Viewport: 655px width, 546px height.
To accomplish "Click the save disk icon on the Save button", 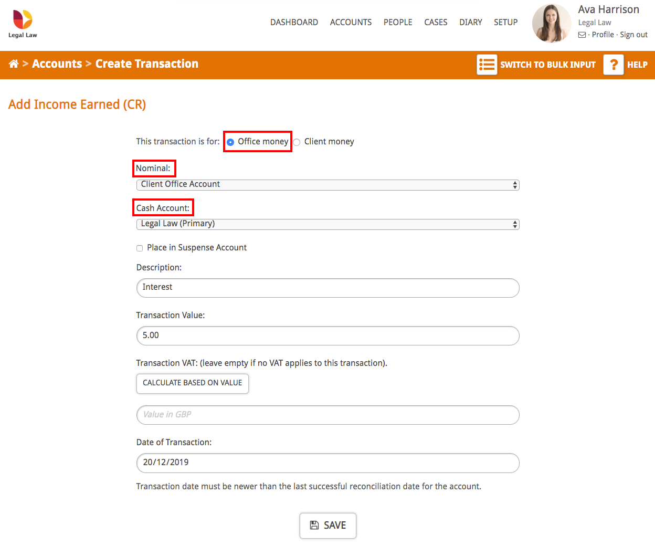I will (x=314, y=525).
